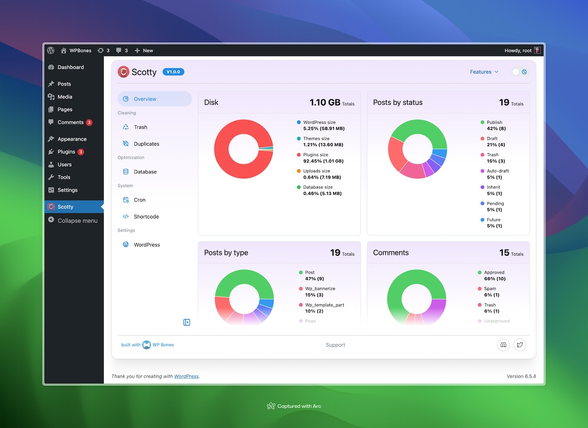Open the Database optimization icon

pos(126,172)
